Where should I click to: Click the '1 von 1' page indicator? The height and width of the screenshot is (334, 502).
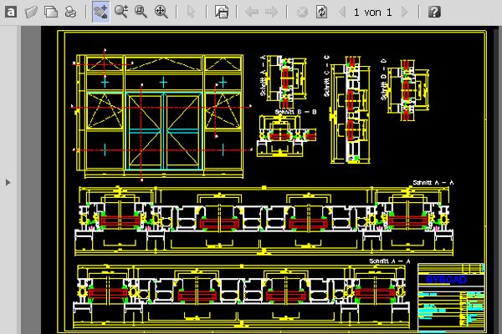click(373, 12)
